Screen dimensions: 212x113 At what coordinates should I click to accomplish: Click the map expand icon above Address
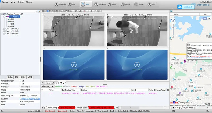pyautogui.click(x=171, y=11)
